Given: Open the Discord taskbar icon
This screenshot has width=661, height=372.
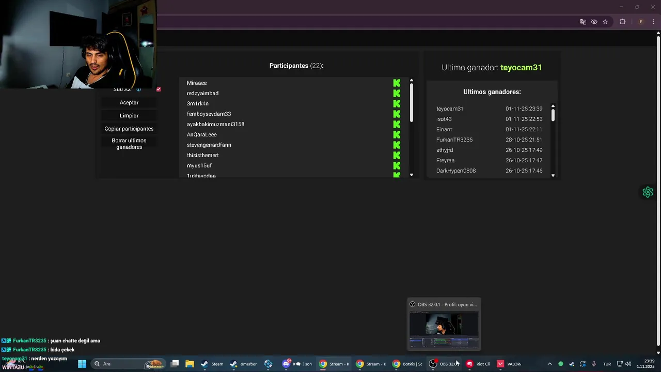Looking at the screenshot, I should pyautogui.click(x=286, y=364).
